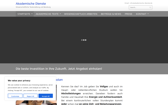The image size is (168, 105).
Task: Navigate to the Preise page
Action: point(129,14)
